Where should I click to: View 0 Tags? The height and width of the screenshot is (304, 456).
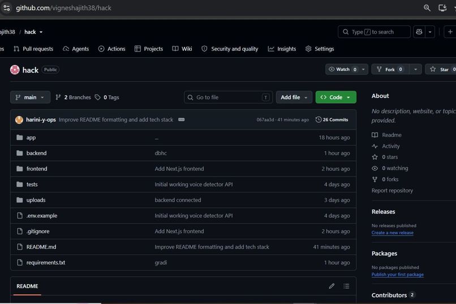(107, 97)
